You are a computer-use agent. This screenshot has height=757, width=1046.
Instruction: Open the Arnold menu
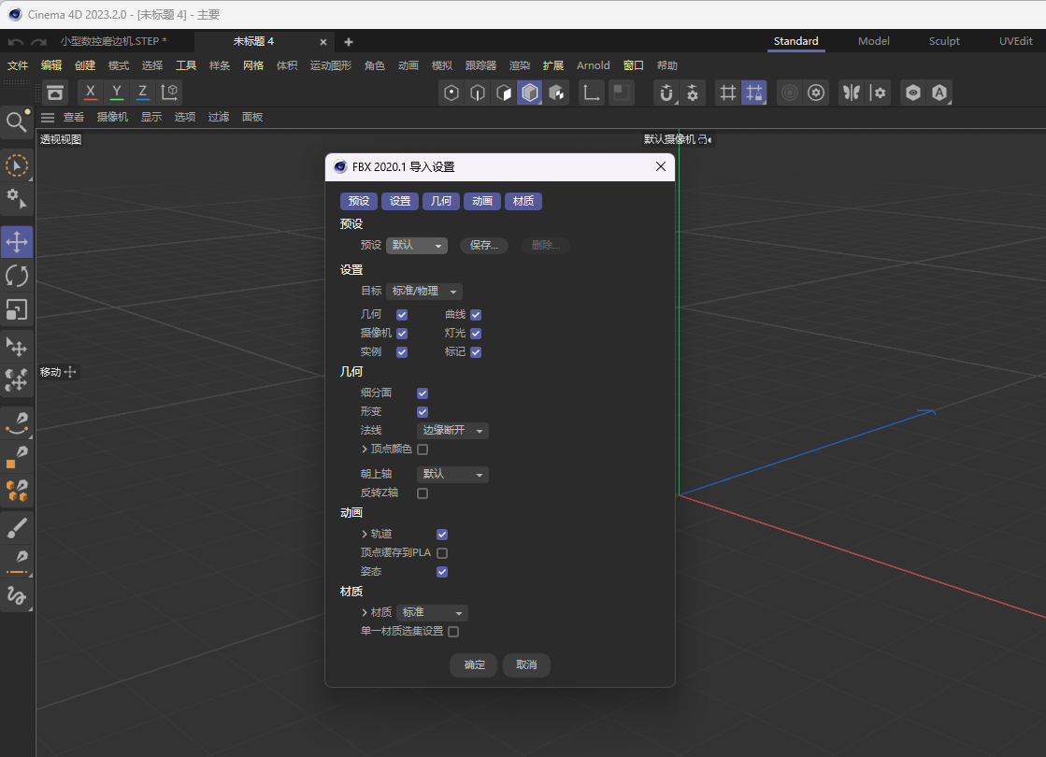[593, 65]
